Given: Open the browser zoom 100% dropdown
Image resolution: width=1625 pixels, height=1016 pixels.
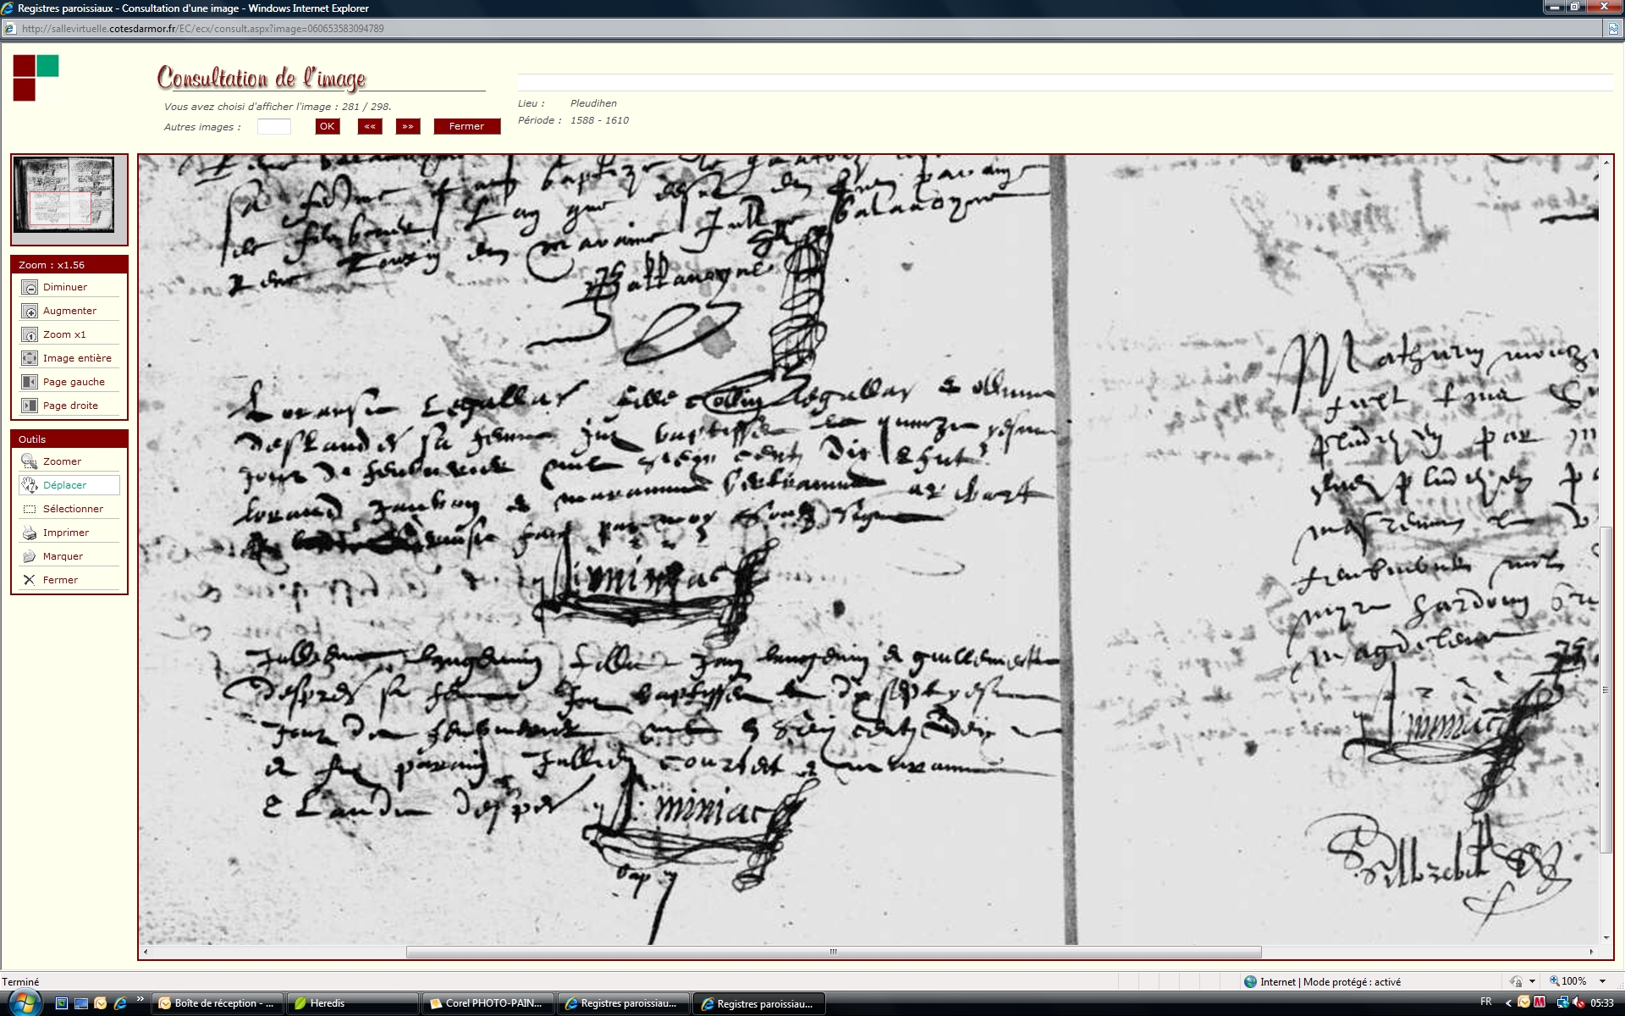Looking at the screenshot, I should coord(1601,981).
